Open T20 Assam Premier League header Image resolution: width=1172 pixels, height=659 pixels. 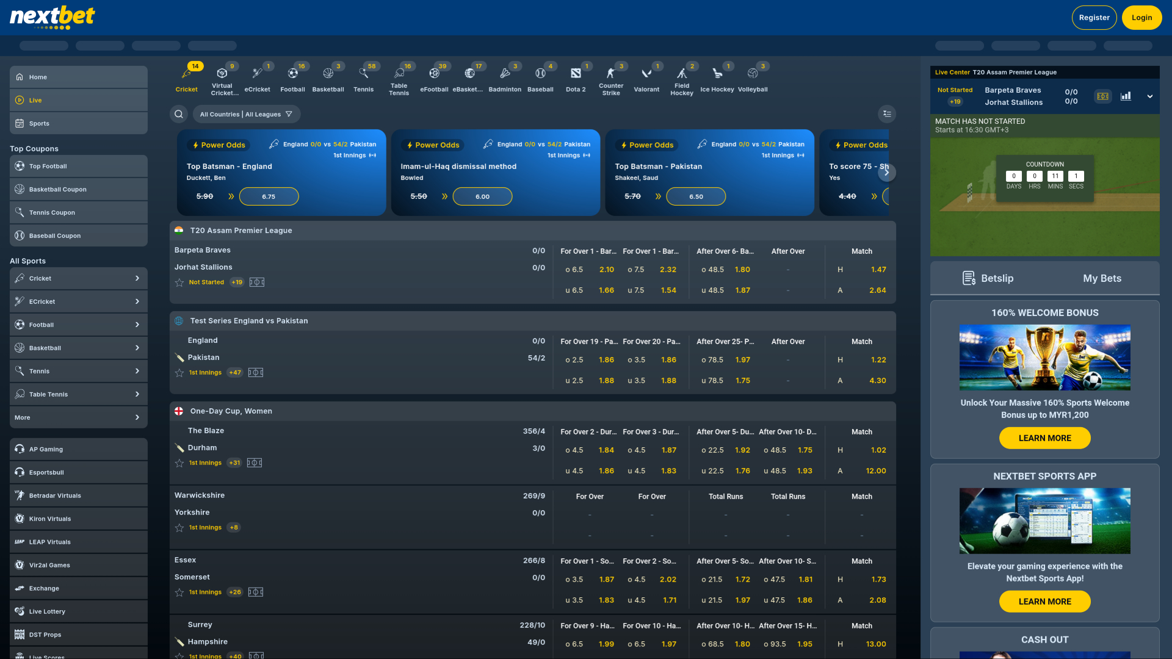pyautogui.click(x=532, y=231)
